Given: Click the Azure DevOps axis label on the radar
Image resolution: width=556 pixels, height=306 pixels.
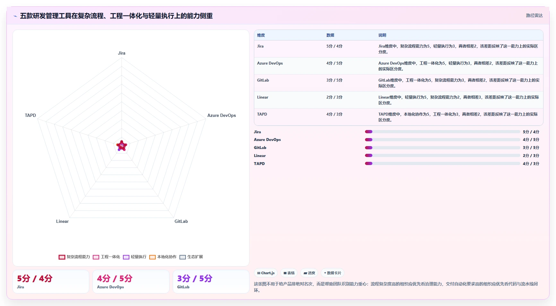Looking at the screenshot, I should coord(222,116).
